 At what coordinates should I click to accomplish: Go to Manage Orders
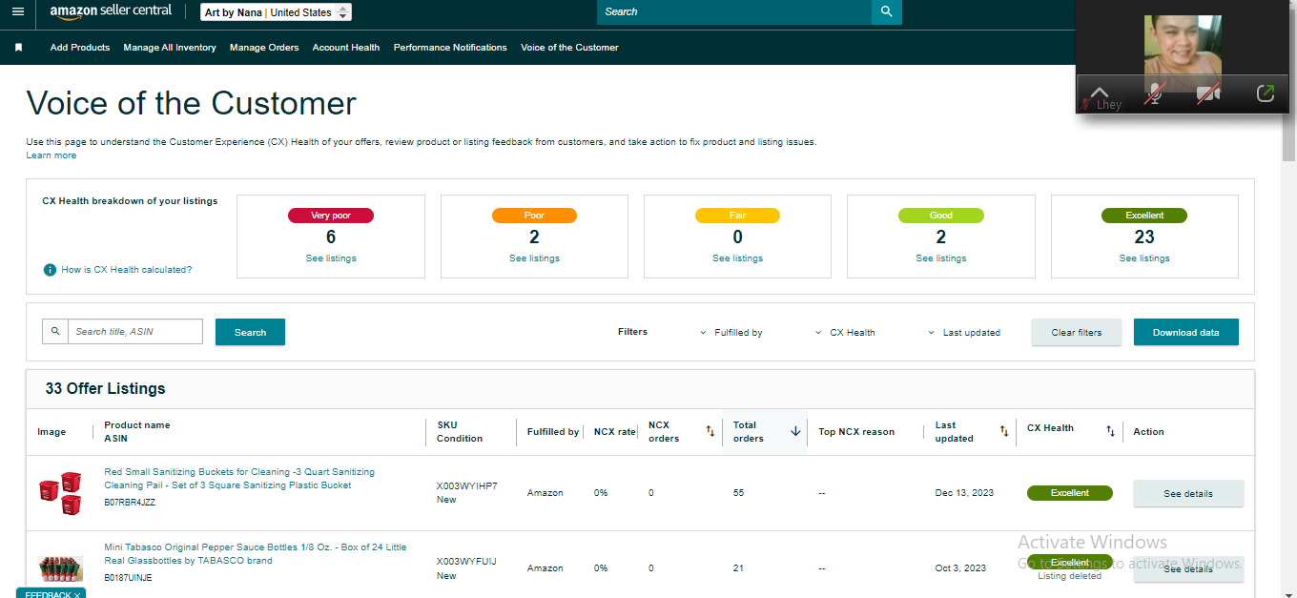pyautogui.click(x=264, y=47)
